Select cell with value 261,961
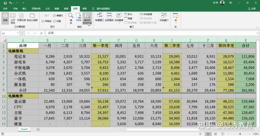 (x=246, y=90)
